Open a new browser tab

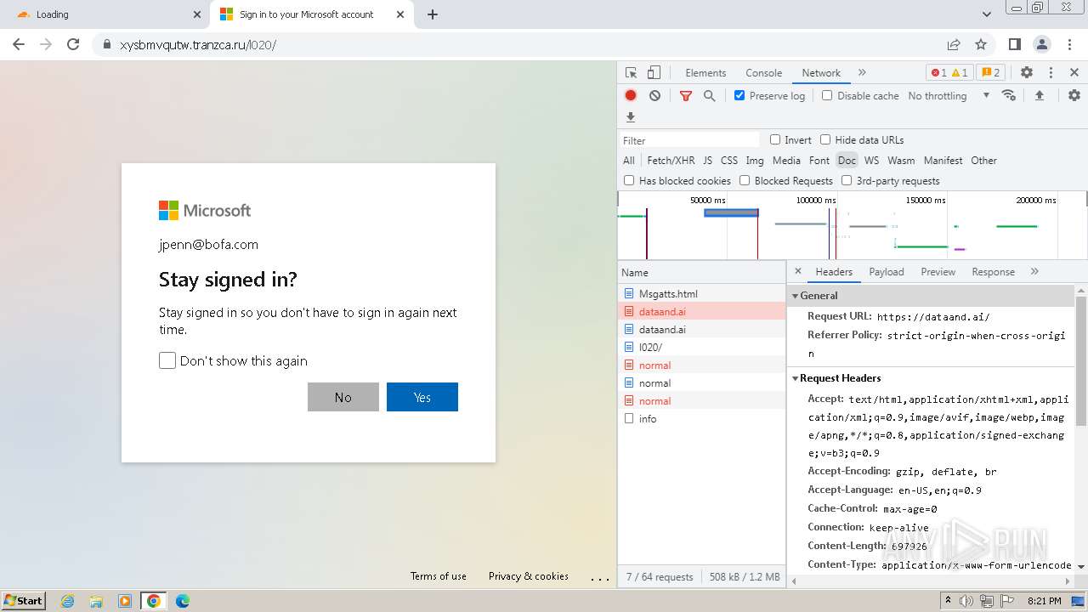coord(433,14)
